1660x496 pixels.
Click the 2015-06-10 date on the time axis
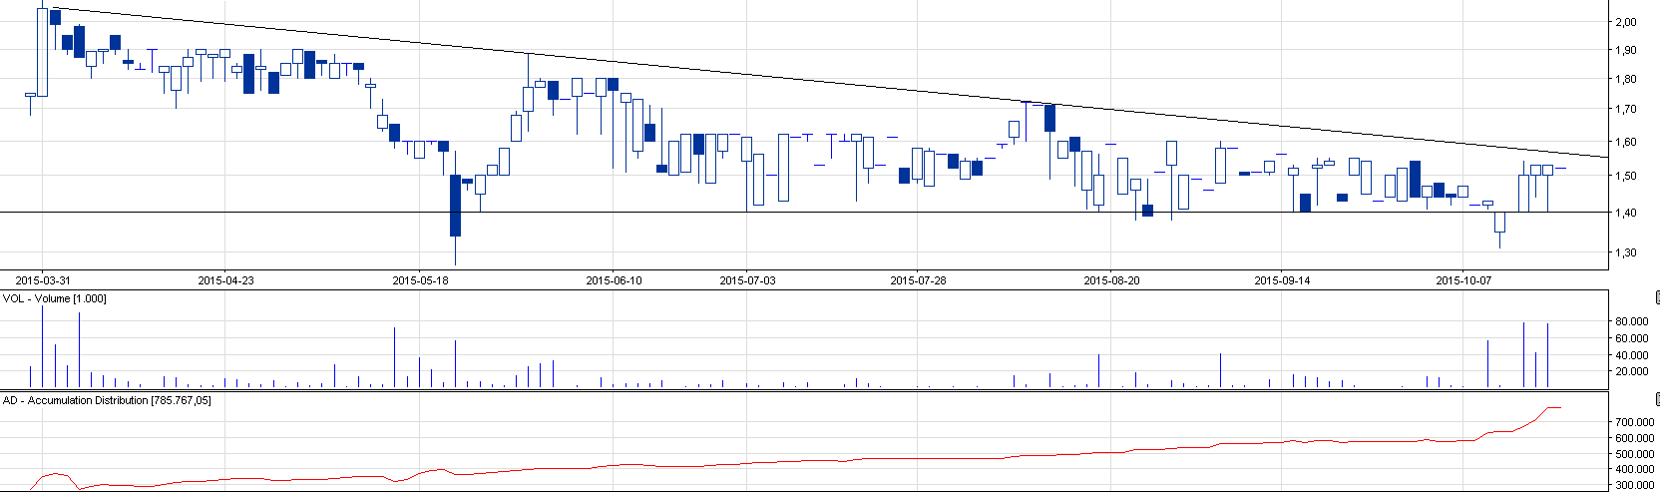click(614, 280)
